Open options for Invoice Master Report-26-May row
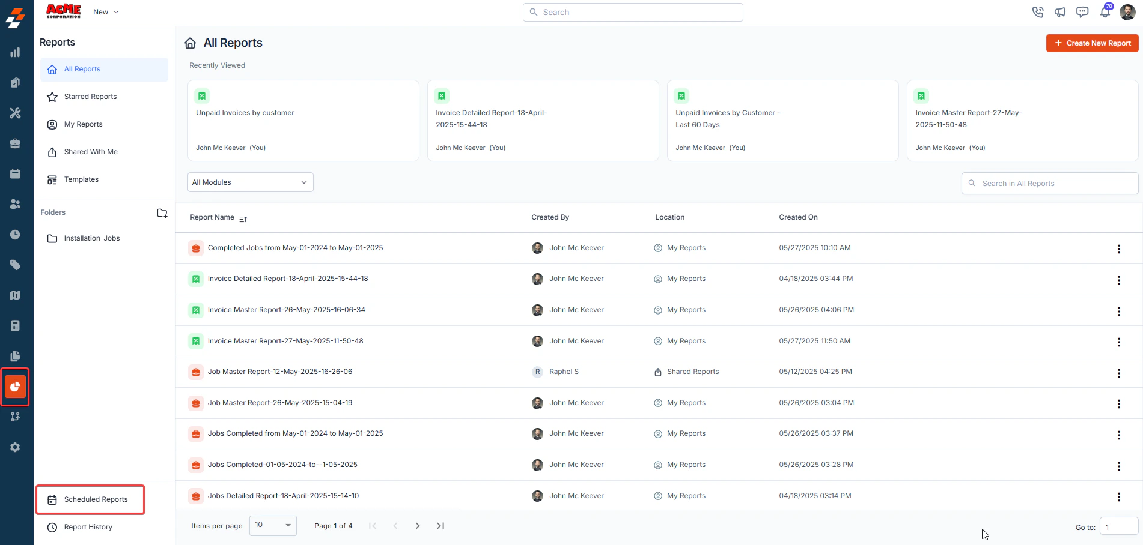1143x545 pixels. click(1118, 312)
